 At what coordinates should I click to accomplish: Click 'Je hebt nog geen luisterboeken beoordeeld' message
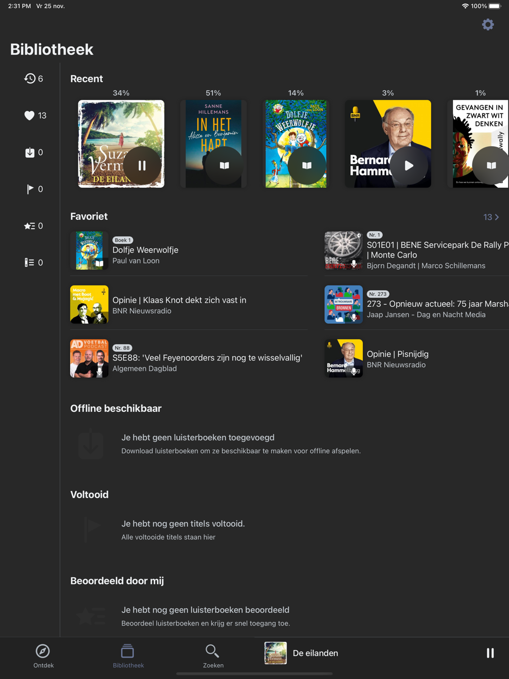click(x=205, y=610)
